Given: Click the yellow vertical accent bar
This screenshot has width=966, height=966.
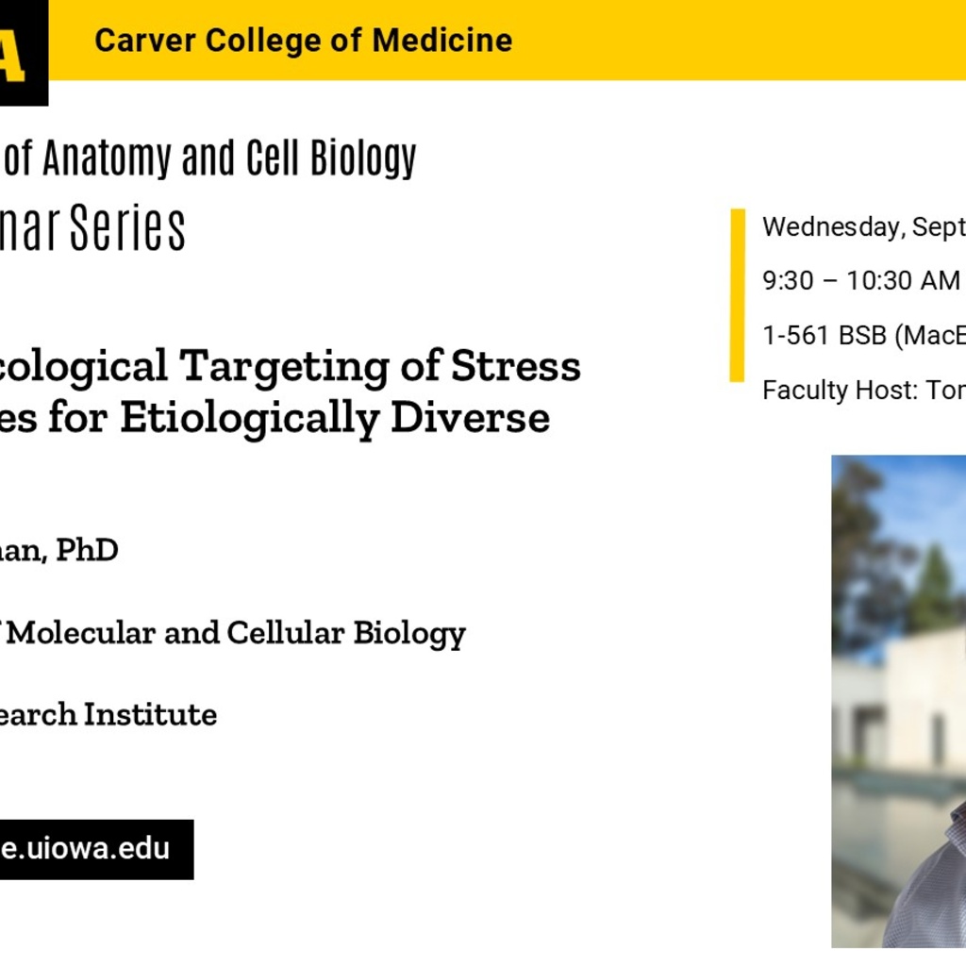Looking at the screenshot, I should point(738,295).
